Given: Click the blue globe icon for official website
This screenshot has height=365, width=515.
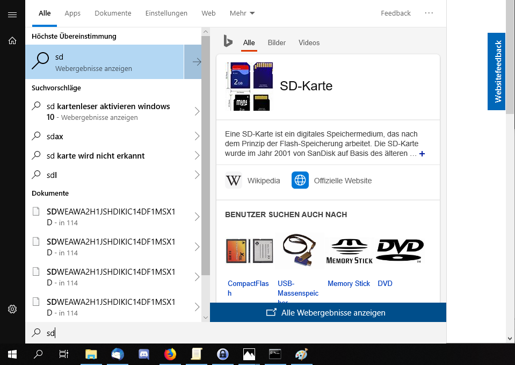Looking at the screenshot, I should click(x=300, y=180).
